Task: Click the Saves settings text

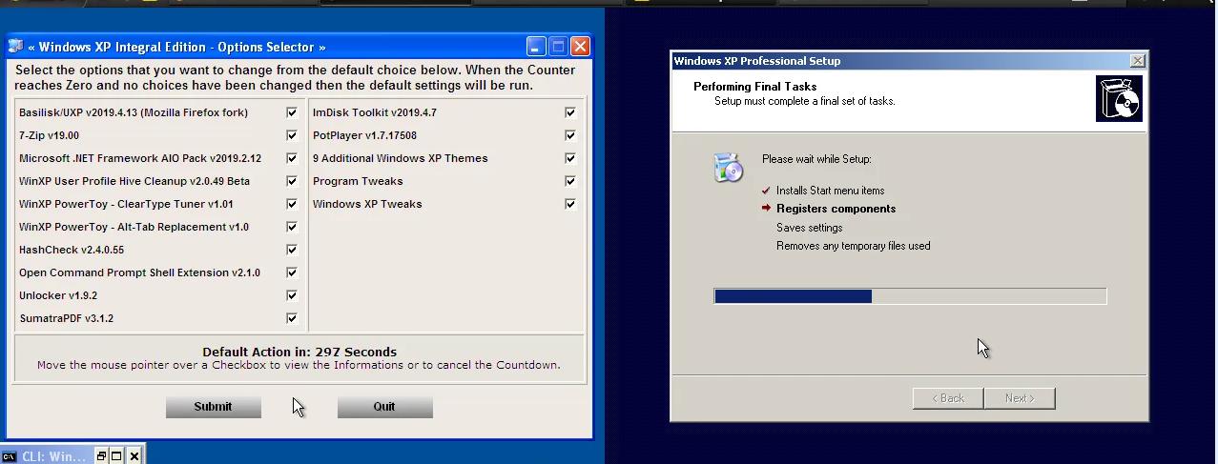Action: (810, 228)
